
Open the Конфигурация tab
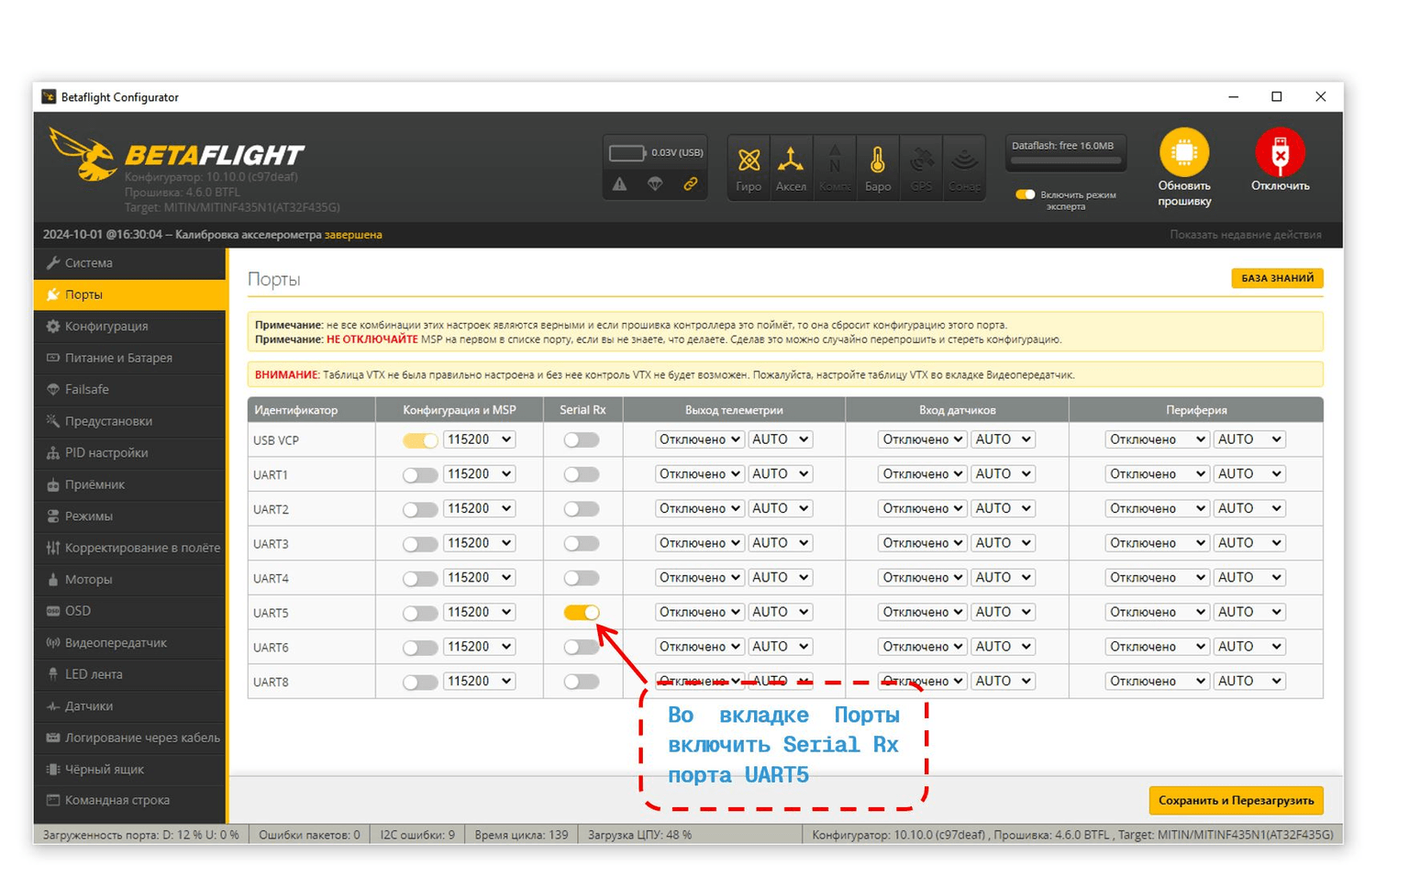129,327
